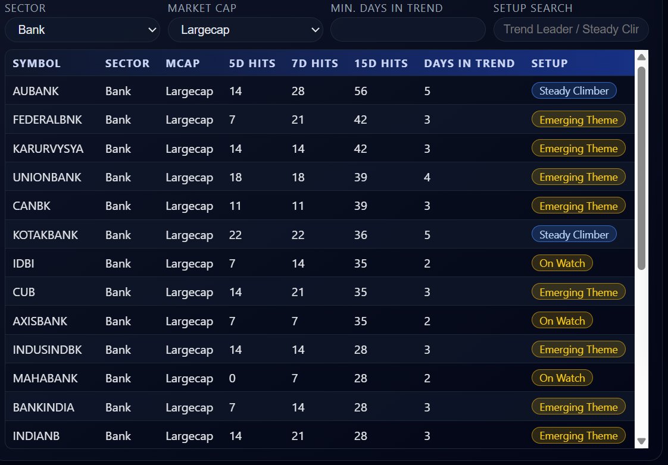Click the scrollbar down arrow
The image size is (668, 465).
click(x=642, y=441)
